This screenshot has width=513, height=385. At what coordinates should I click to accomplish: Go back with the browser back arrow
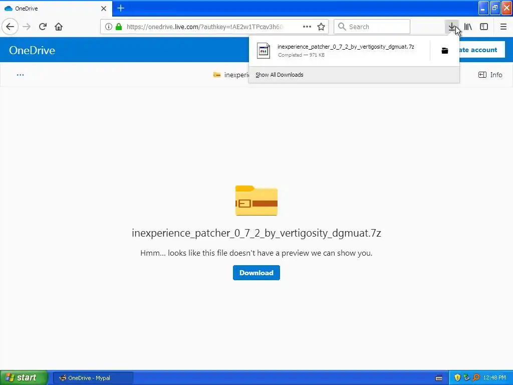[x=10, y=27]
